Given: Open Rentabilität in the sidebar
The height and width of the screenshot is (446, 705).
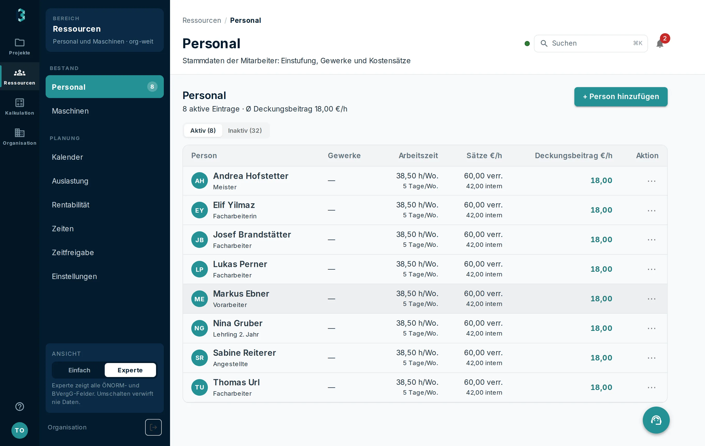Looking at the screenshot, I should (104, 205).
